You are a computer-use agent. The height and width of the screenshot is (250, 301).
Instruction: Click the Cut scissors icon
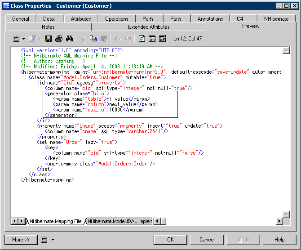pyautogui.click(x=83, y=39)
